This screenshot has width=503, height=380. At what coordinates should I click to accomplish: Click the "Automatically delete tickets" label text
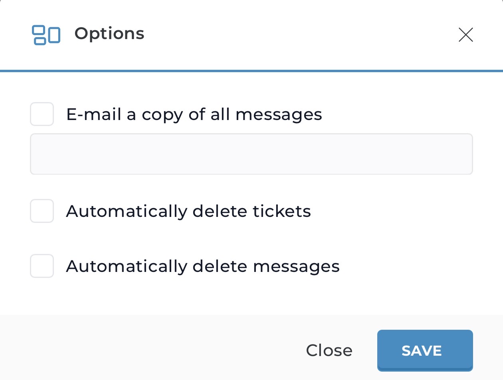(x=188, y=211)
